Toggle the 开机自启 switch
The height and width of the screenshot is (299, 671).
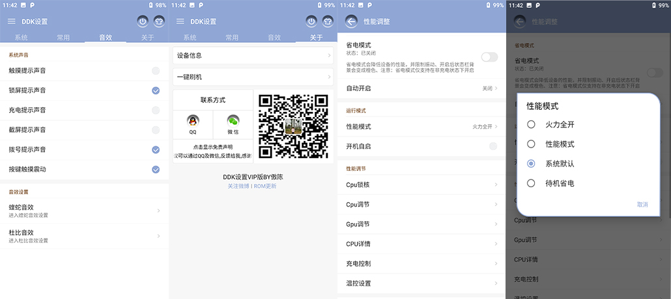point(493,146)
